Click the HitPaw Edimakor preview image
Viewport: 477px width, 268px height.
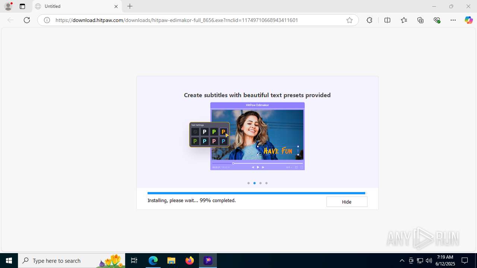[x=258, y=136]
